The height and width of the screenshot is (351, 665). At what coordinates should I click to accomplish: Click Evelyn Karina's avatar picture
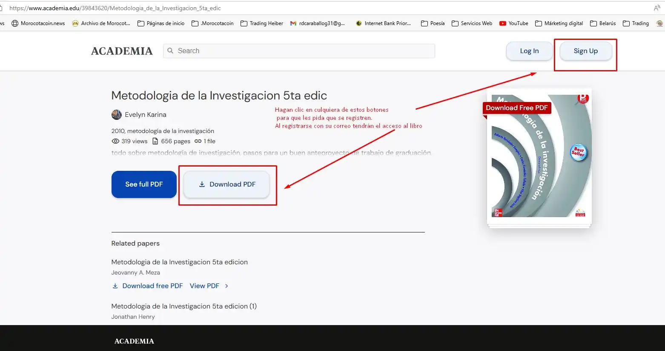[117, 115]
